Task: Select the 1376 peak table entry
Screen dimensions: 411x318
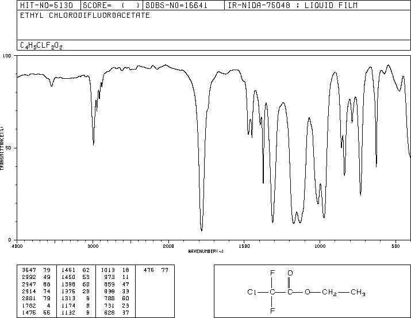Action: pos(75,291)
